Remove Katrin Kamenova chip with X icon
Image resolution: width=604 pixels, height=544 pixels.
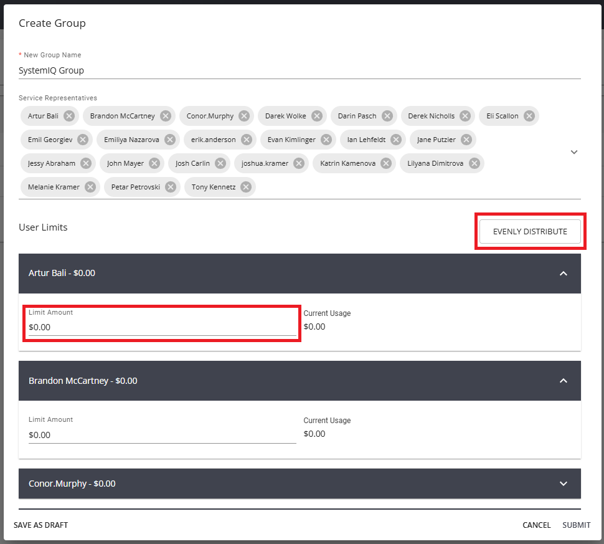(x=386, y=163)
